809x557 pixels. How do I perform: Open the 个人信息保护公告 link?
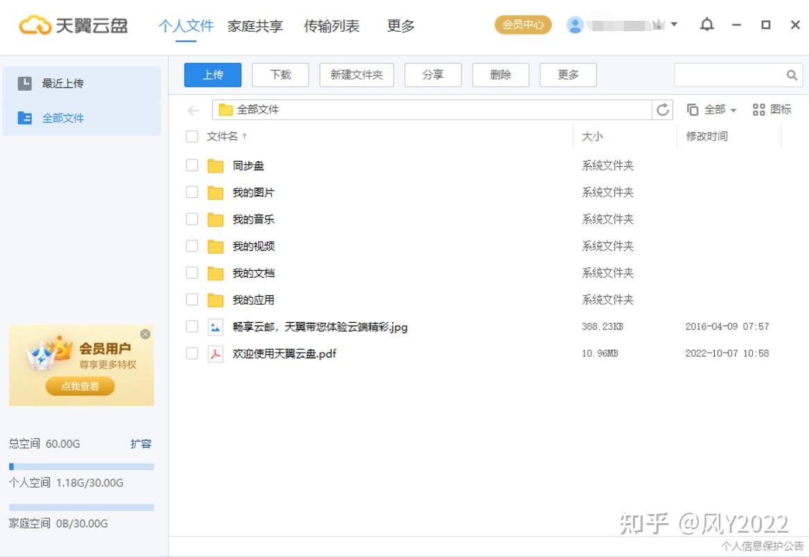point(762,546)
